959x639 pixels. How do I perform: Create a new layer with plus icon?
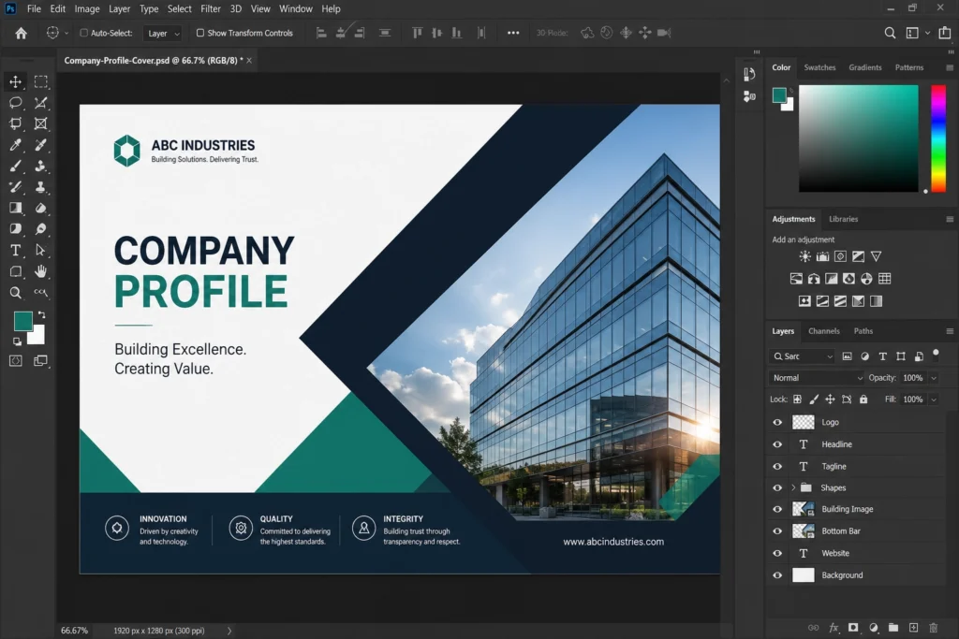click(913, 628)
